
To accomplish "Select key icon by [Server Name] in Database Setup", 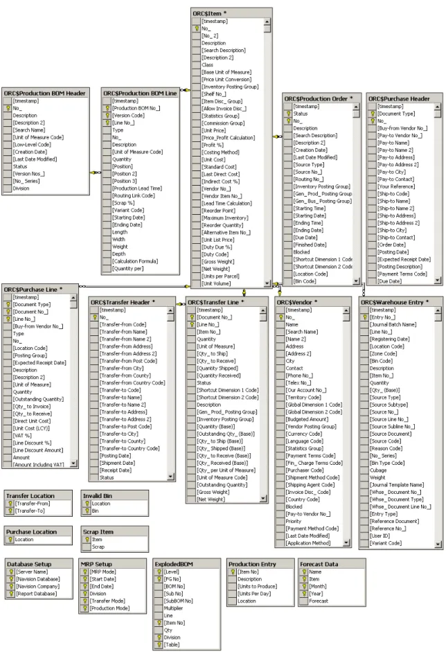I will pos(11,572).
